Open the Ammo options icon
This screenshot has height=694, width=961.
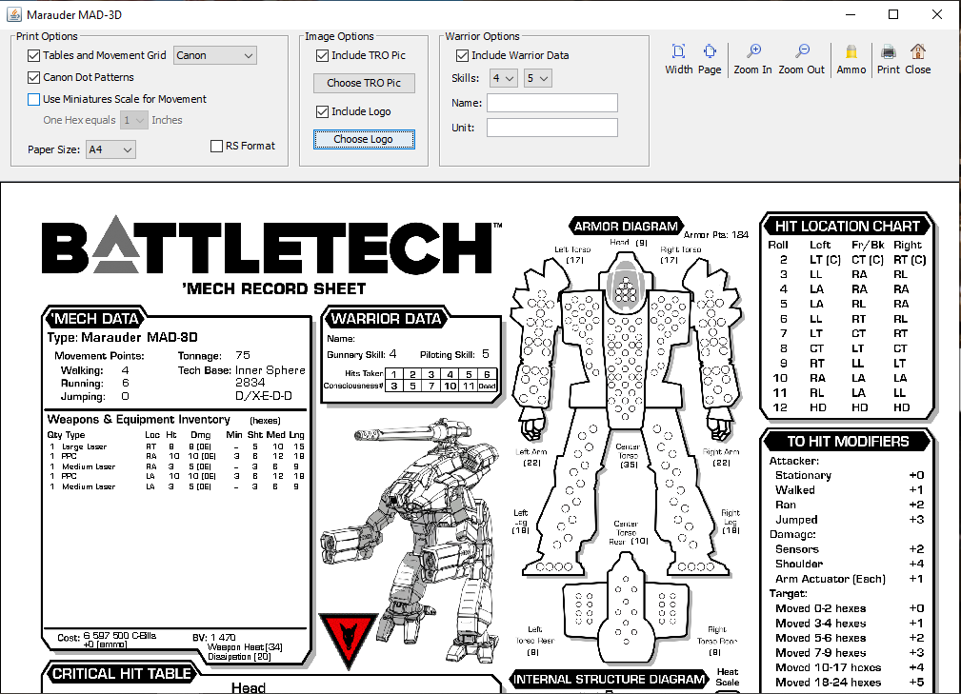pyautogui.click(x=851, y=52)
